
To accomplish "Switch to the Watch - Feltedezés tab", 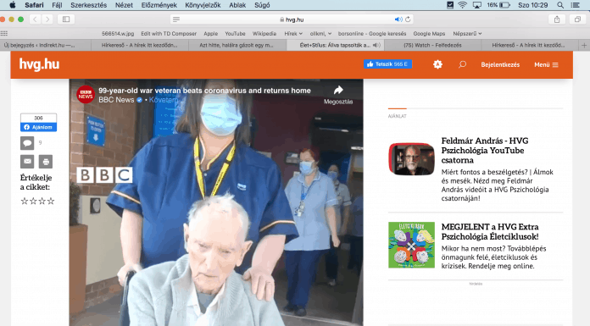I will pyautogui.click(x=432, y=45).
